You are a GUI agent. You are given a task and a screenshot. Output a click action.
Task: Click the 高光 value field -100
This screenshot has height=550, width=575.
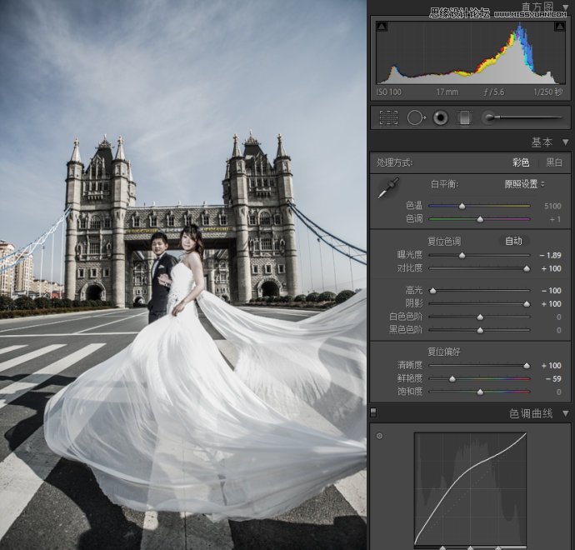point(552,291)
